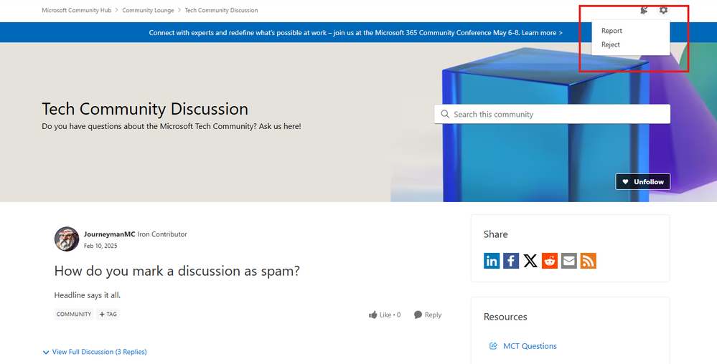Click the Iron Contributor rank label
This screenshot has width=717, height=364.
[162, 234]
